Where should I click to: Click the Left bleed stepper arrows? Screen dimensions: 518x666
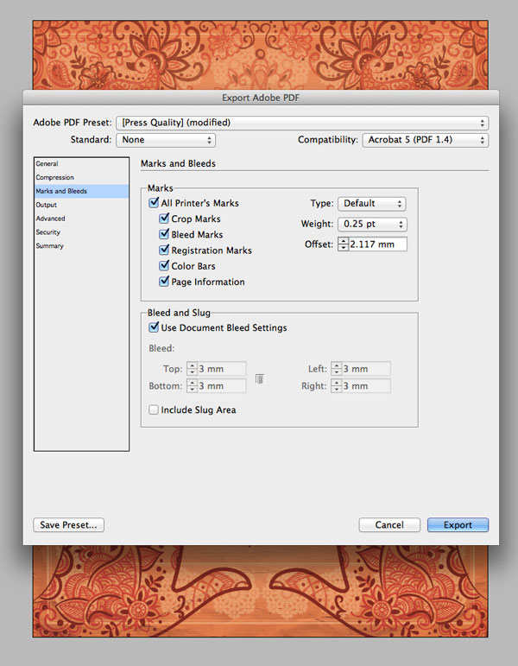(337, 369)
